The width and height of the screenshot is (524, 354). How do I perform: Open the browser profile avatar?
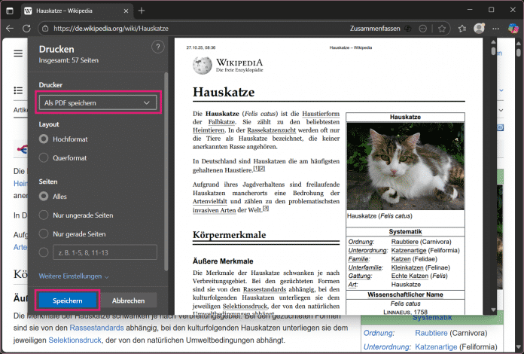click(480, 29)
